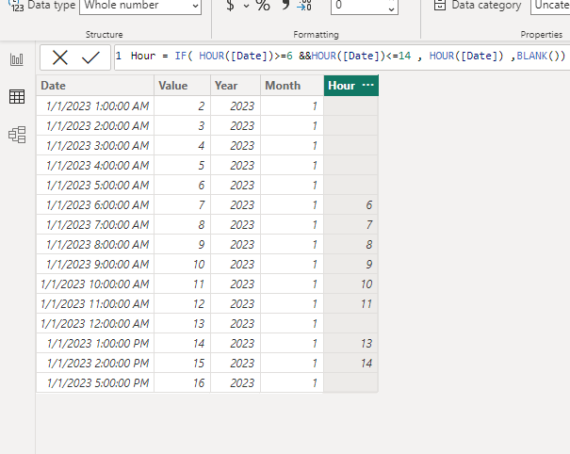Select the Date column header
The width and height of the screenshot is (570, 454).
tap(95, 86)
